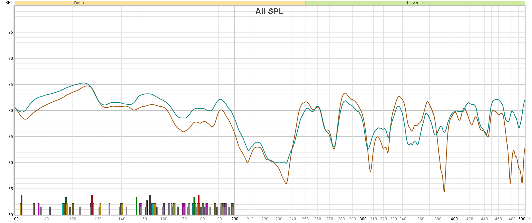Screen dimensions: 532x223
Task: Click the Bass band header
Action: click(79, 3)
